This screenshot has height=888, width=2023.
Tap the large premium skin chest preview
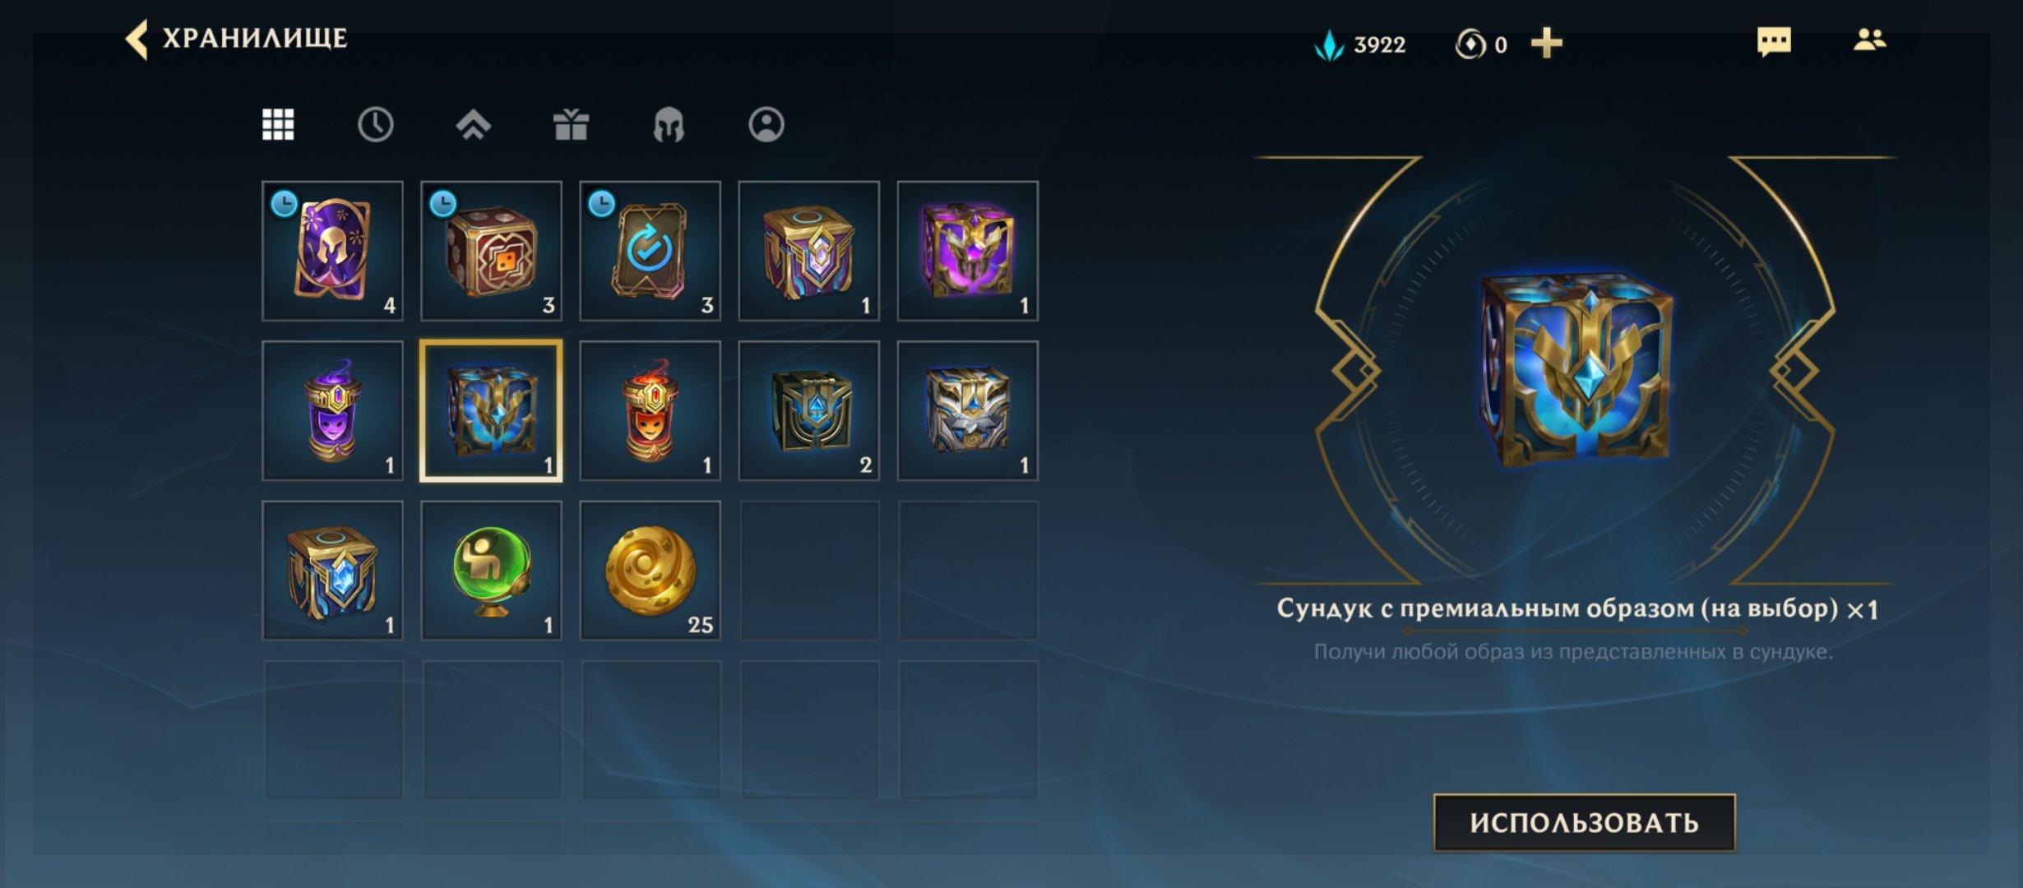1576,368
